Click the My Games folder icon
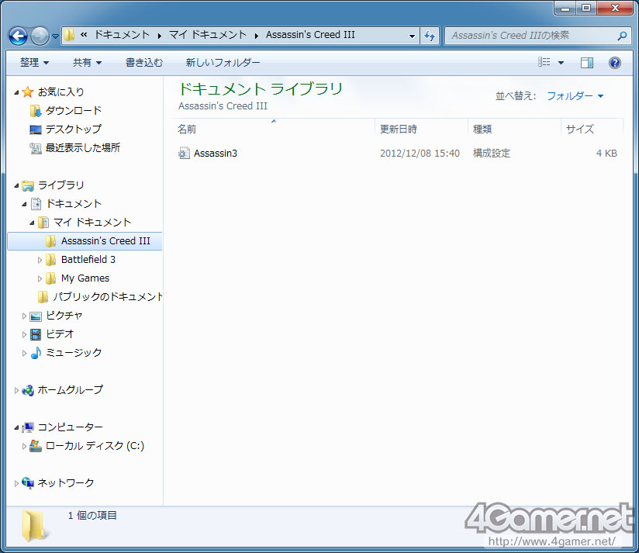Screen dimensions: 639x553 pyautogui.click(x=51, y=278)
